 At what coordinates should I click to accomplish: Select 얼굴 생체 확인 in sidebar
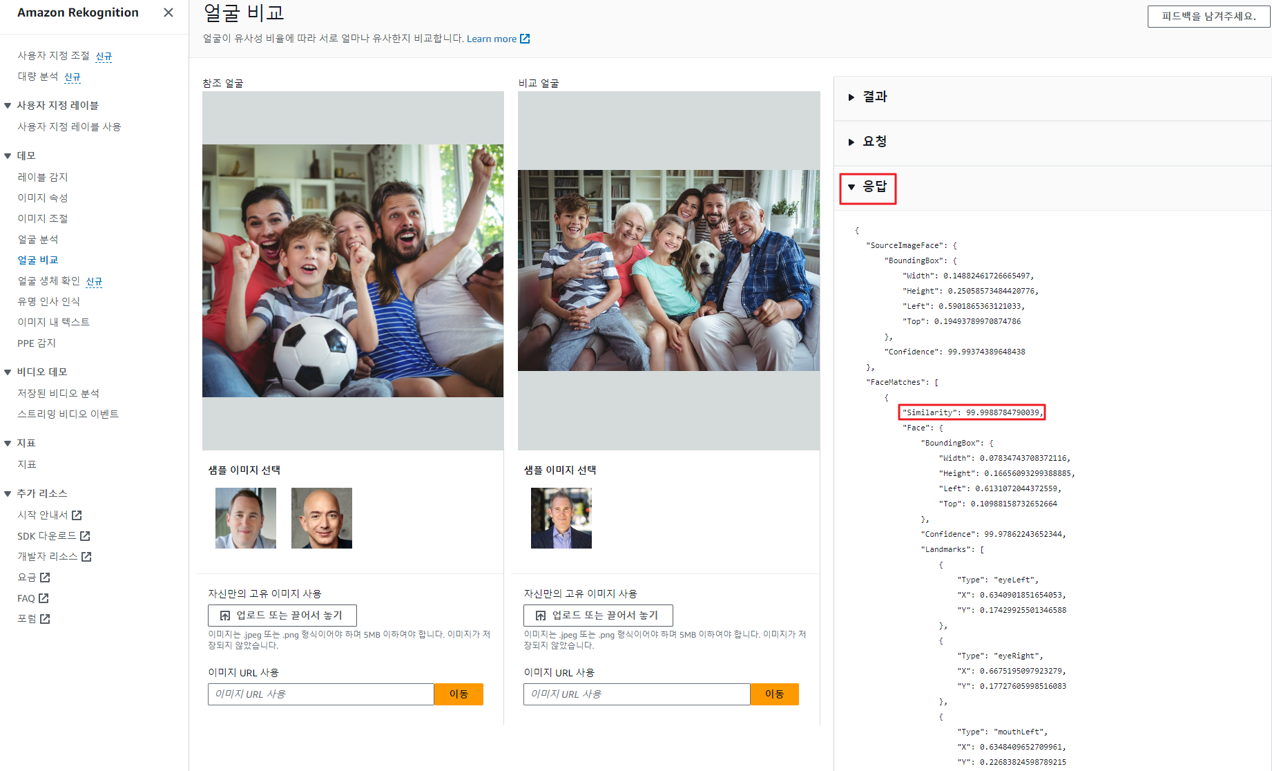[48, 280]
